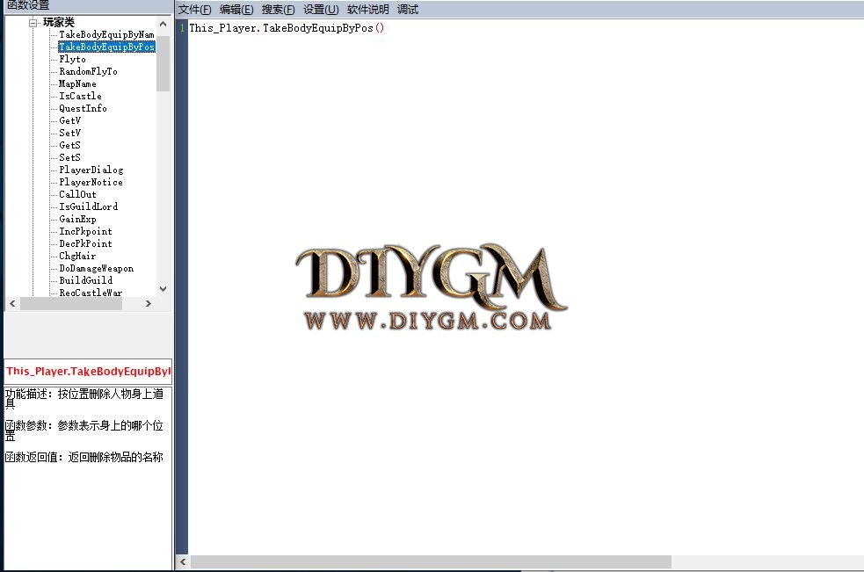
Task: Click the 函数设置 panel title
Action: 28,5
